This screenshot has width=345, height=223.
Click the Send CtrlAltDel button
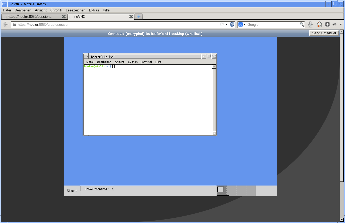click(324, 33)
